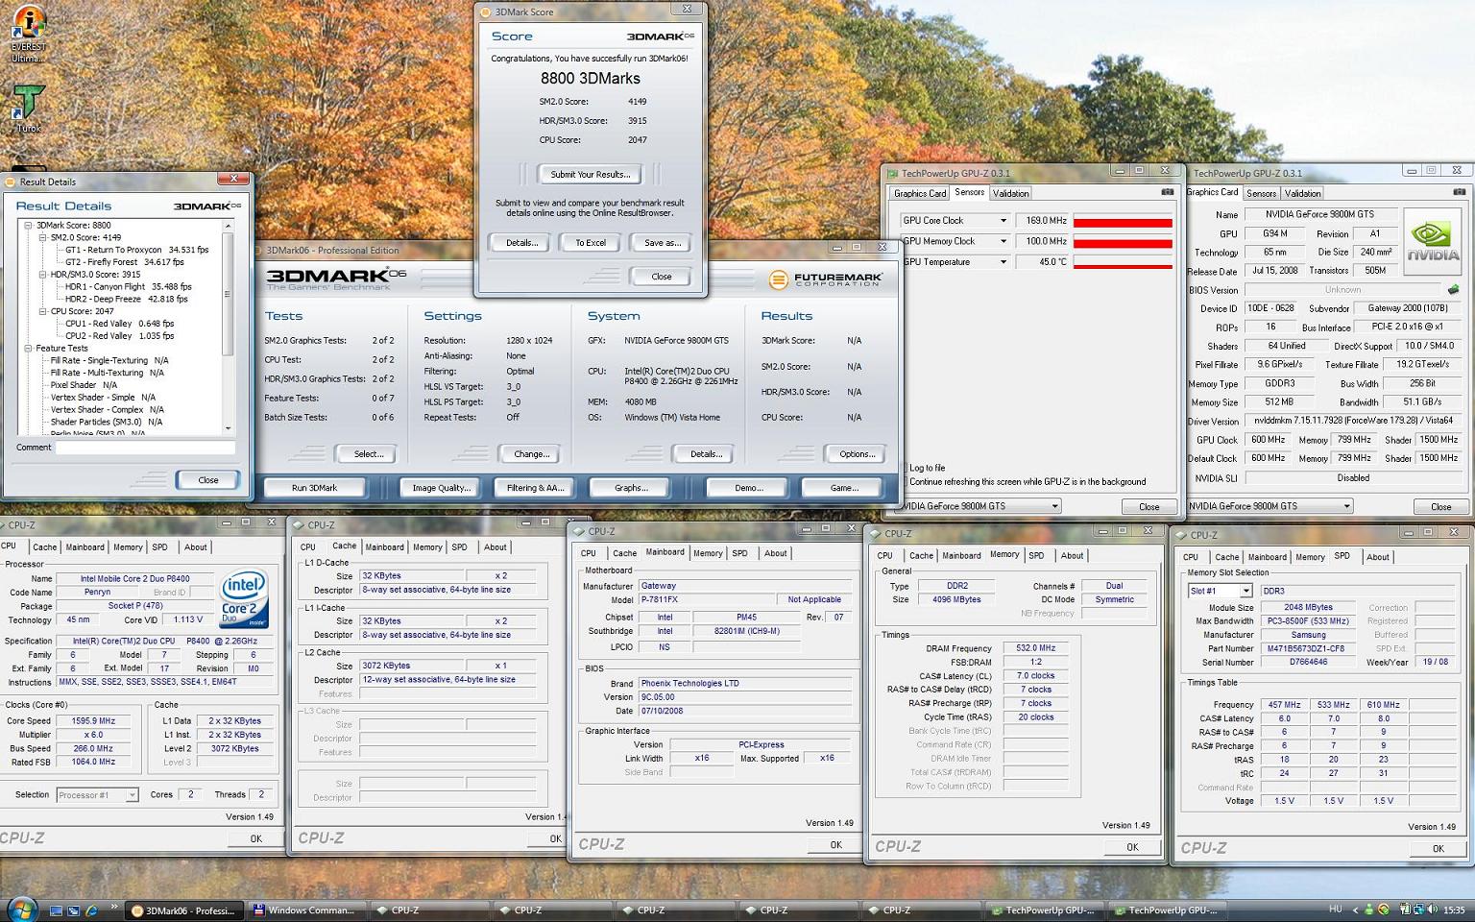Image resolution: width=1475 pixels, height=922 pixels.
Task: Click the Switch Between Windows quick launch icon
Action: point(75,910)
